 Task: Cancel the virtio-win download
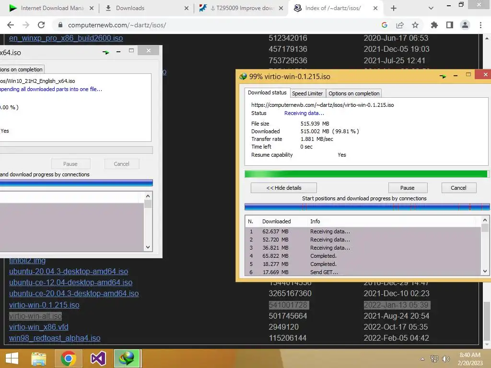[x=458, y=188]
